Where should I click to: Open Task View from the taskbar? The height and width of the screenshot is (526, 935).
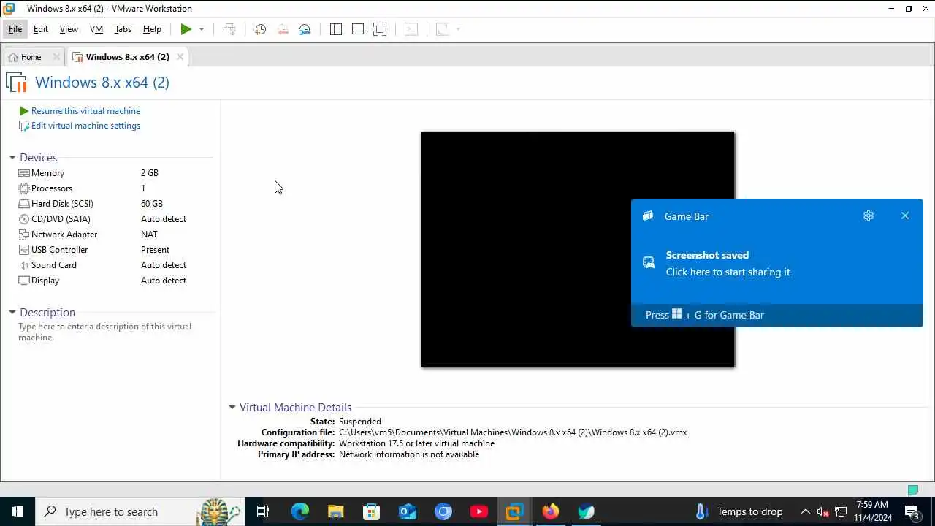[x=263, y=511]
